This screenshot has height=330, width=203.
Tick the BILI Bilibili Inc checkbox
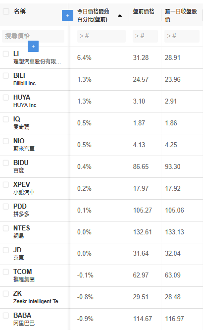click(6, 76)
